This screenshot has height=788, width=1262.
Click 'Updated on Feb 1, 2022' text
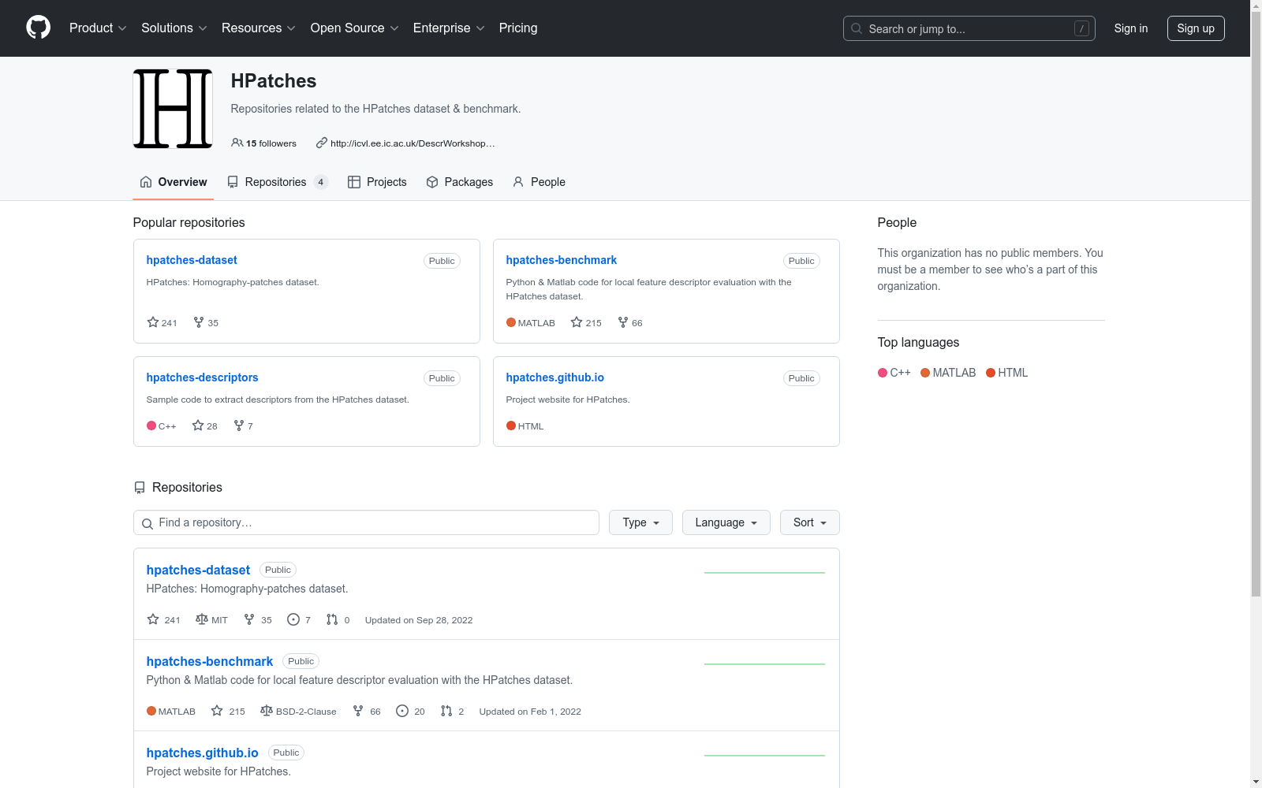tap(530, 712)
